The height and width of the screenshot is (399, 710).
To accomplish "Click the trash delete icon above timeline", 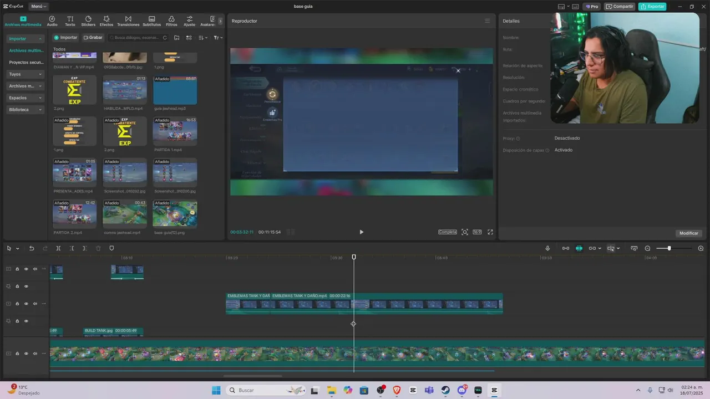I will (x=98, y=248).
